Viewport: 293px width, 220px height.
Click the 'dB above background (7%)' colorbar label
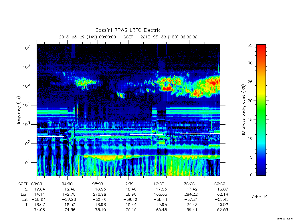(243, 110)
